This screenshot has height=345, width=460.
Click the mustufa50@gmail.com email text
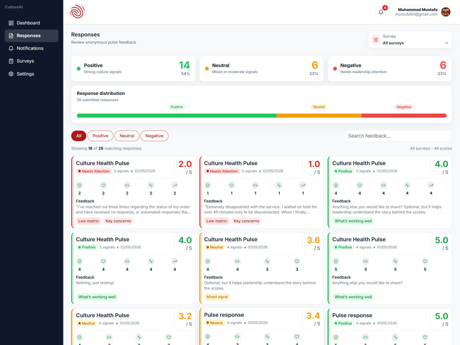pyautogui.click(x=416, y=14)
